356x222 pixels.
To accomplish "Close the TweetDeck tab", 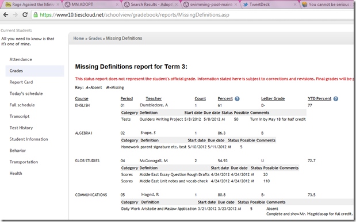I will pos(295,5).
